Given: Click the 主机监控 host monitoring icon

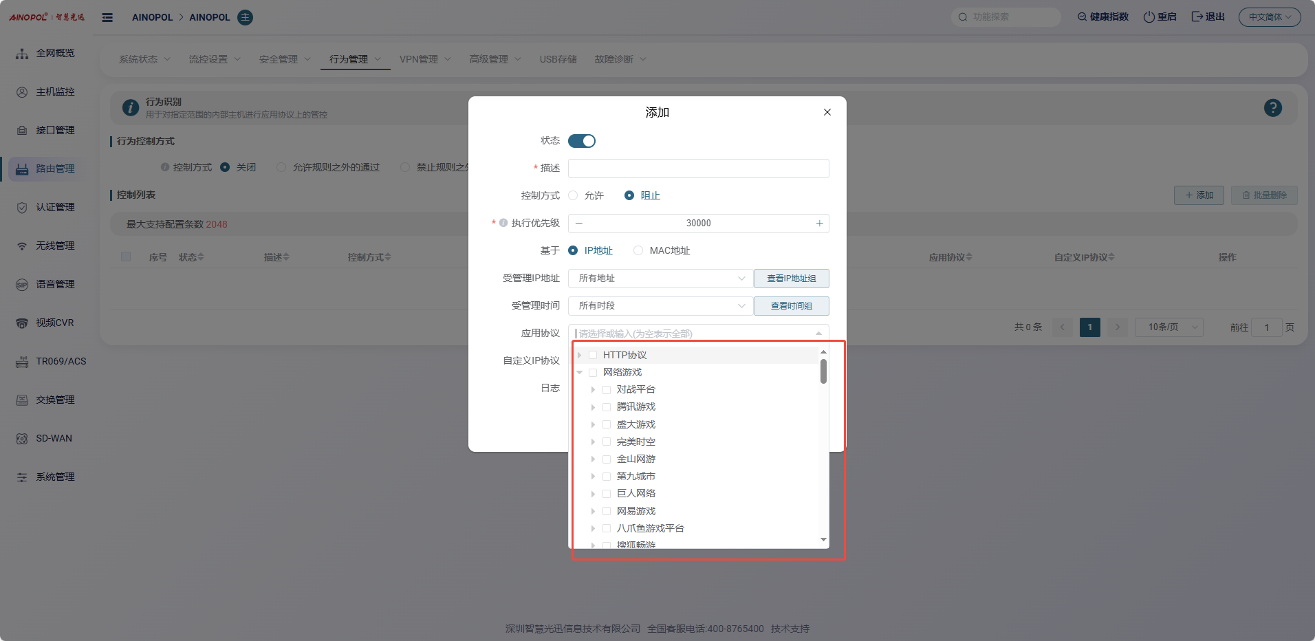Looking at the screenshot, I should click(22, 92).
